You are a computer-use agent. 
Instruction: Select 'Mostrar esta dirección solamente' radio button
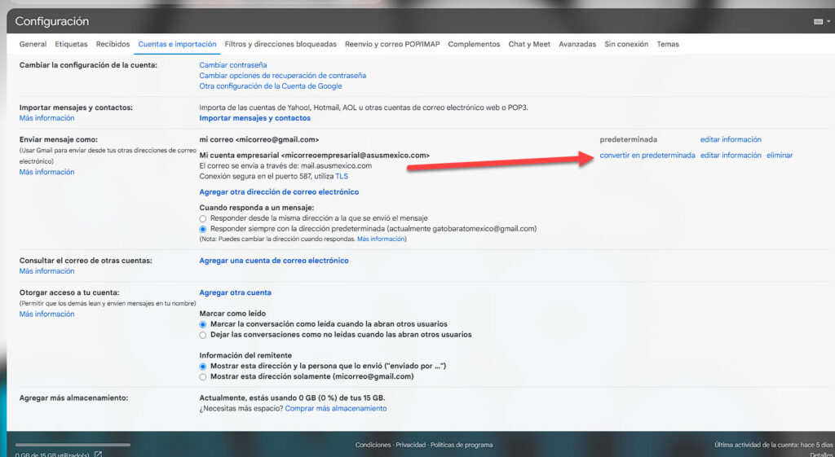click(x=203, y=377)
